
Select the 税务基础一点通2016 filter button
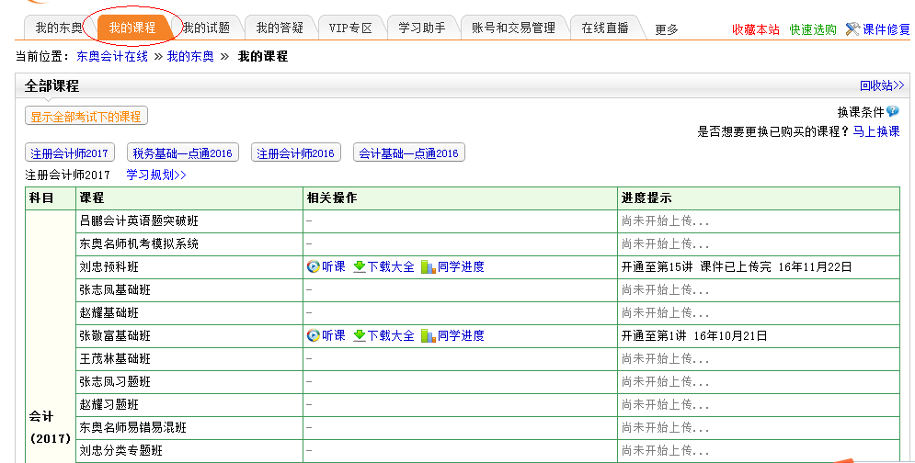pyautogui.click(x=182, y=153)
